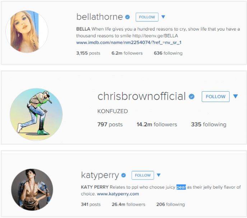View chrisbrownofficial's 14.2m followers list
Viewport: 247px width, 218px height.
(157, 124)
